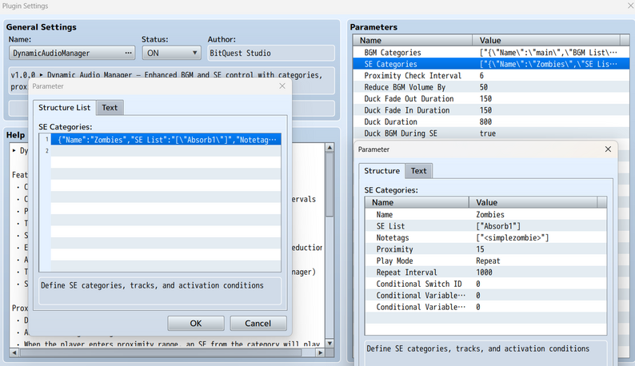This screenshot has height=366, width=635.
Task: Select the Conditional Switch ID row
Action: (485, 284)
